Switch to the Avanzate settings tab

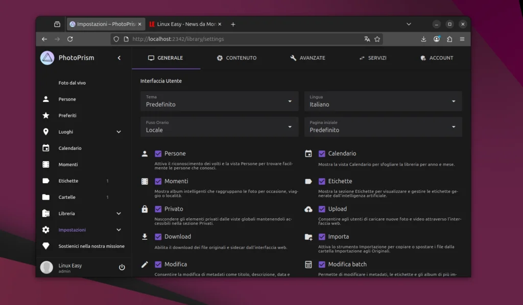tap(307, 58)
